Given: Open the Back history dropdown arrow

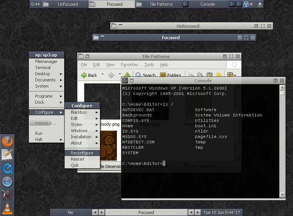Looking at the screenshot, I should (102, 74).
